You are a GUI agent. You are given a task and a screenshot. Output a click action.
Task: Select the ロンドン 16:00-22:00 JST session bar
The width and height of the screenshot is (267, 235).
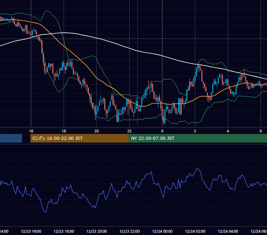pyautogui.click(x=79, y=138)
